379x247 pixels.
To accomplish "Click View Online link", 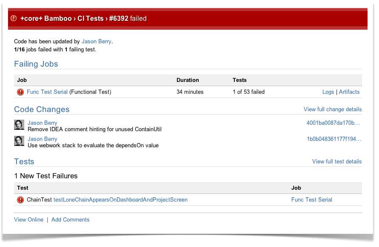I will click(x=29, y=219).
